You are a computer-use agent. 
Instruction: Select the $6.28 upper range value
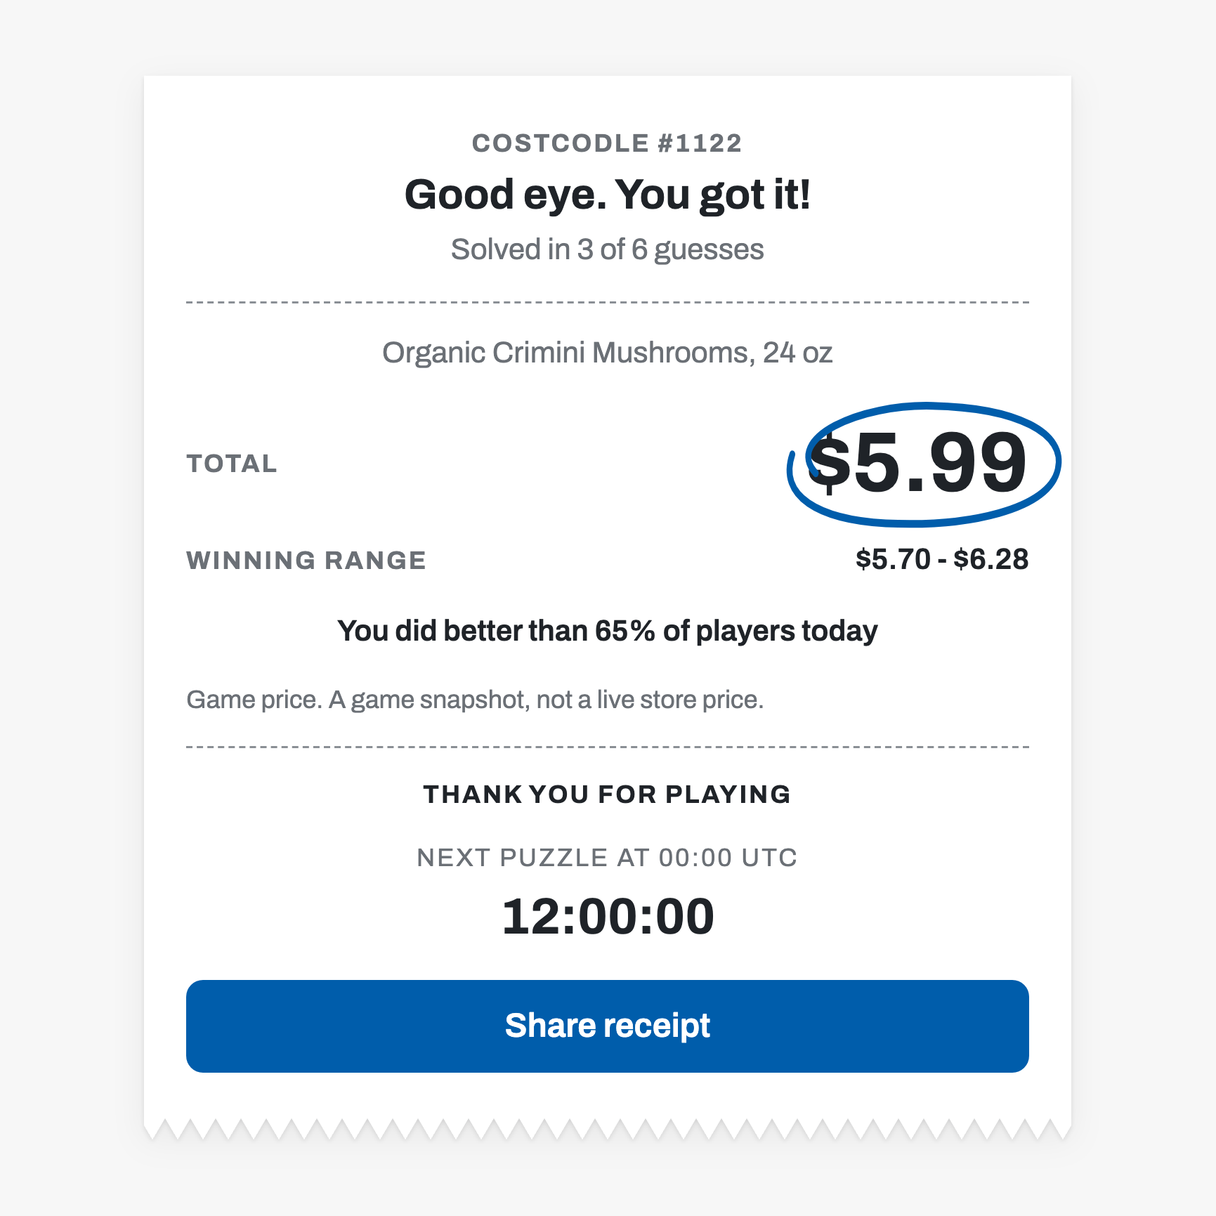pos(991,560)
